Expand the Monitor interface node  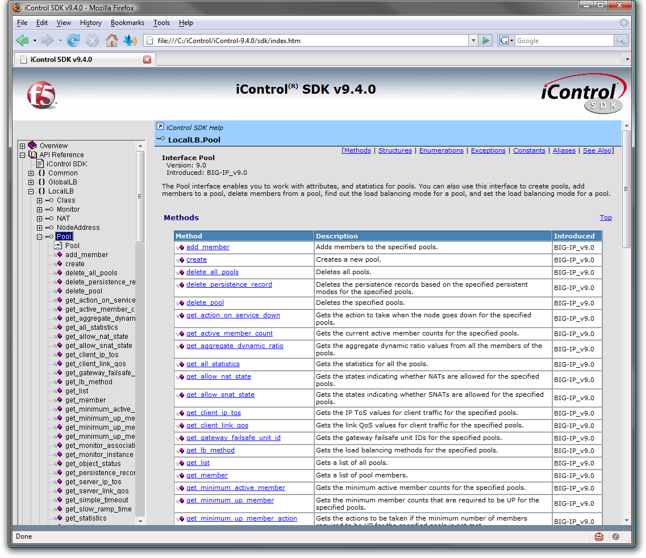40,209
